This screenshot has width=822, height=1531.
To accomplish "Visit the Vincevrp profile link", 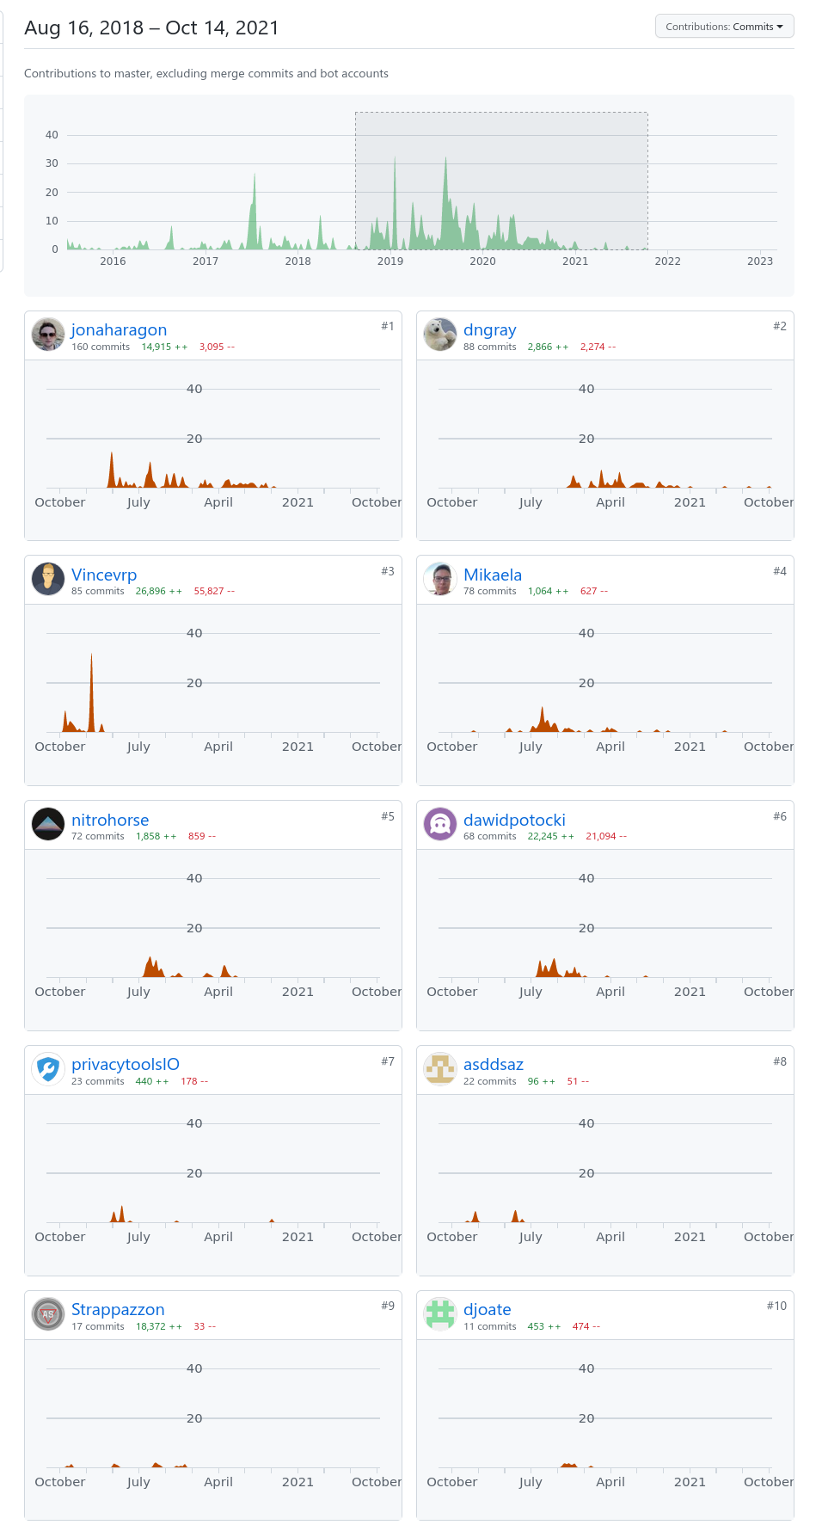I will point(104,575).
